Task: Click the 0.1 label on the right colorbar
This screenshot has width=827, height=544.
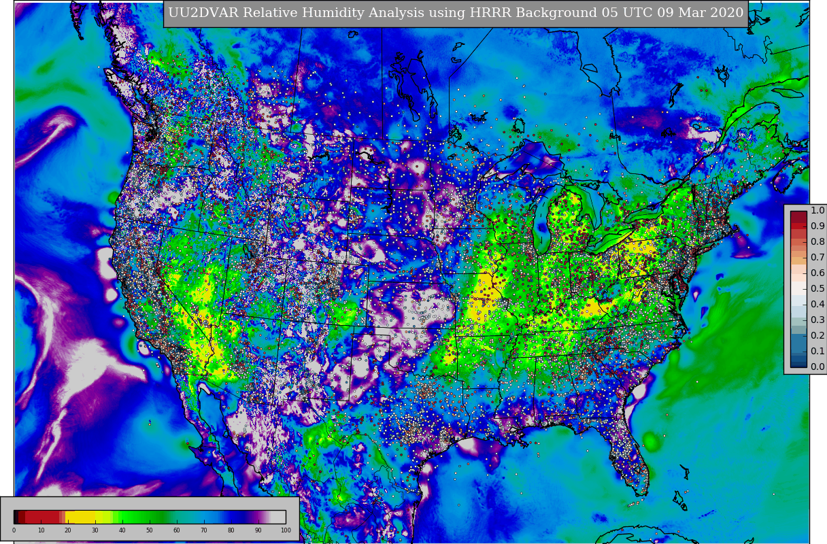Action: pyautogui.click(x=817, y=352)
